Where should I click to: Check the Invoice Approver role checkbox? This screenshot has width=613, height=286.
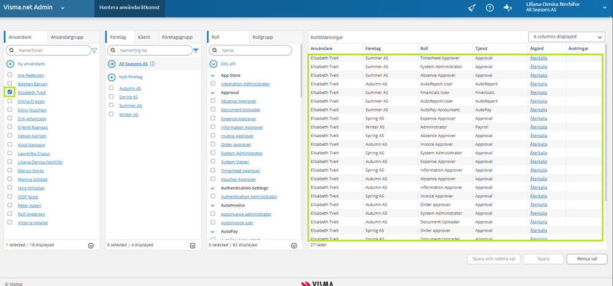click(213, 135)
